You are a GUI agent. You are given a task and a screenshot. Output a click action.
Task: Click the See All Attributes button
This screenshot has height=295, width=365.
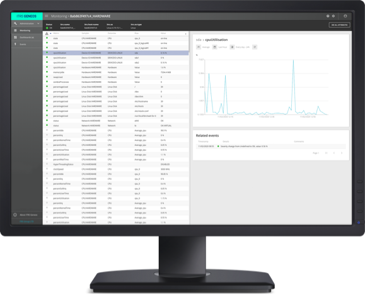339,25
